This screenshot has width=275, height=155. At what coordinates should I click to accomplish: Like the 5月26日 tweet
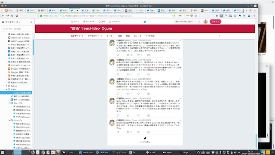pos(138,55)
